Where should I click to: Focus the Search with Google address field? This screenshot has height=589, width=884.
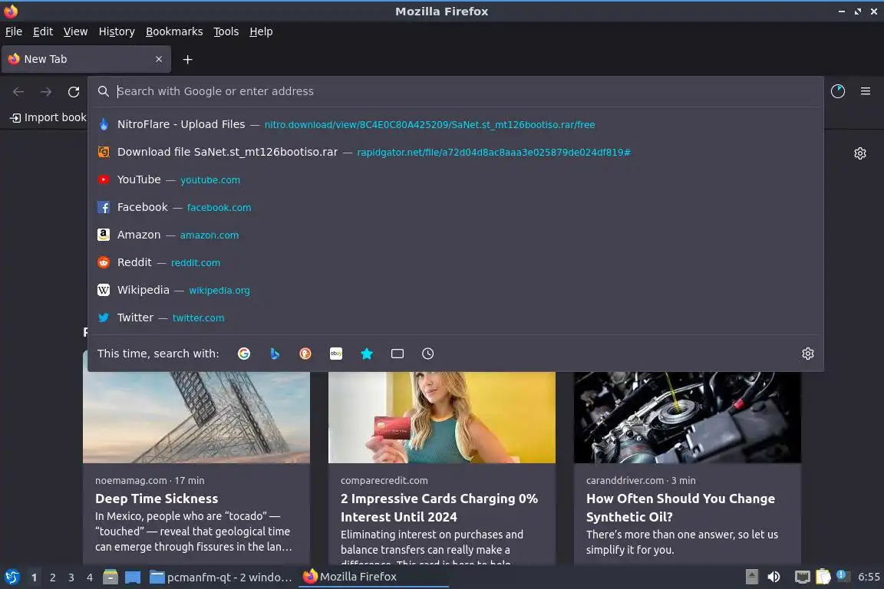point(456,91)
